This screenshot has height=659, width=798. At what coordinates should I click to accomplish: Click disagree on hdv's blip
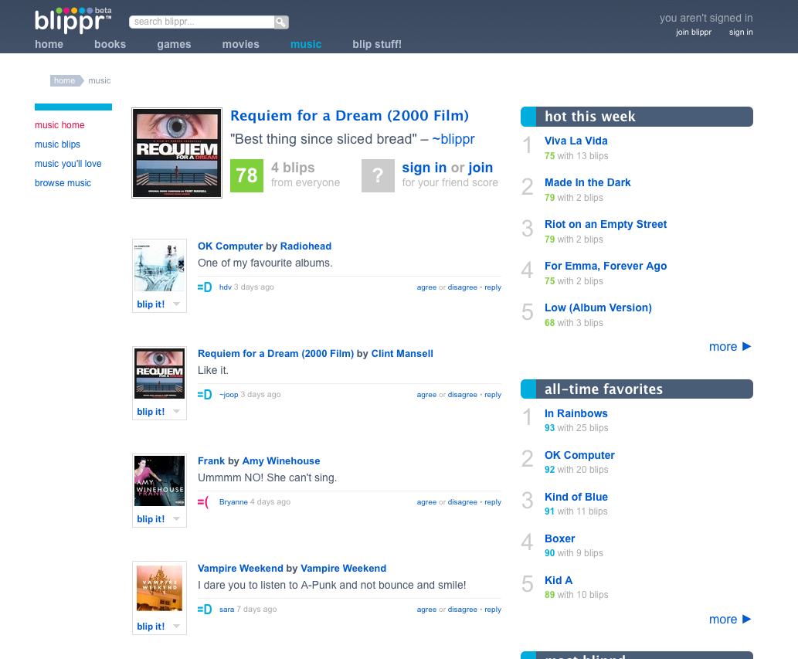point(463,287)
